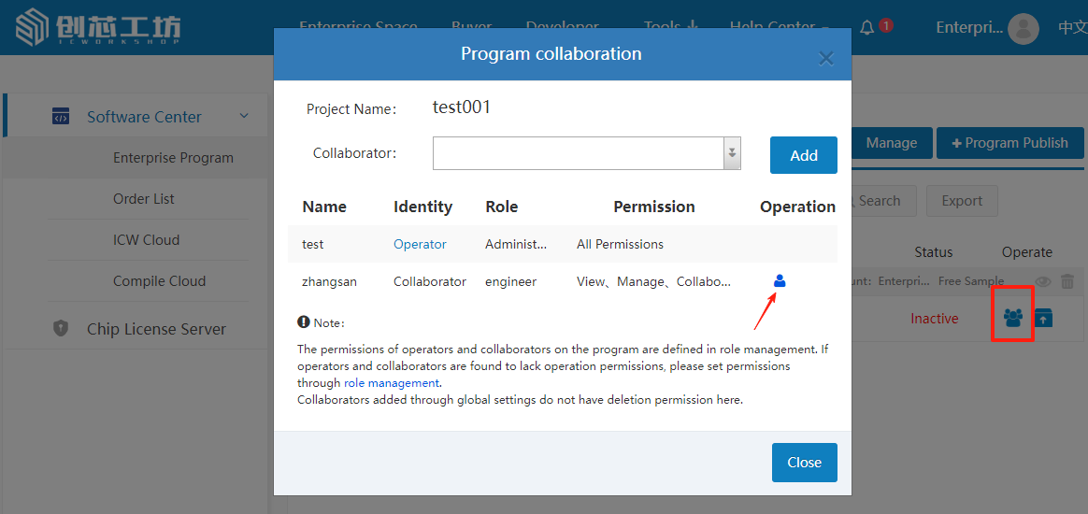
Task: Click the Chip License Server shield icon
Action: tap(61, 328)
